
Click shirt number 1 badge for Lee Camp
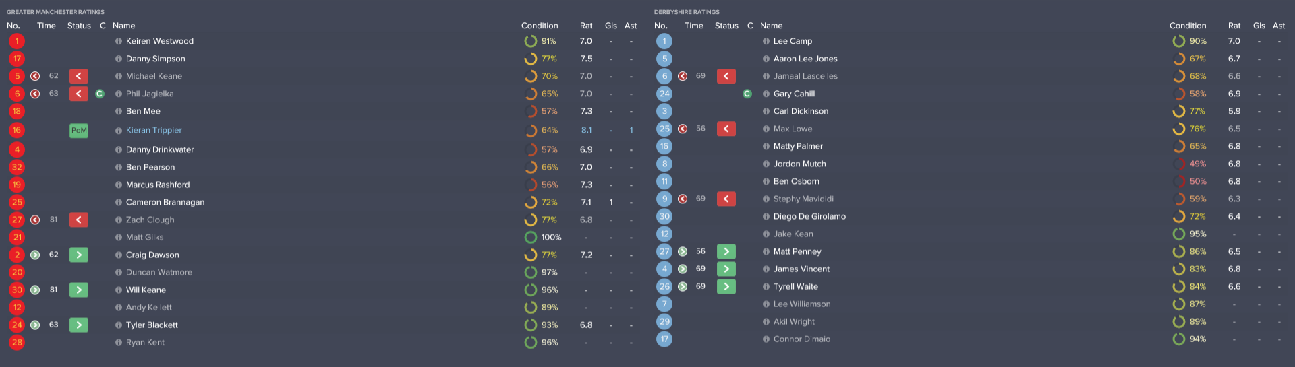click(x=664, y=41)
